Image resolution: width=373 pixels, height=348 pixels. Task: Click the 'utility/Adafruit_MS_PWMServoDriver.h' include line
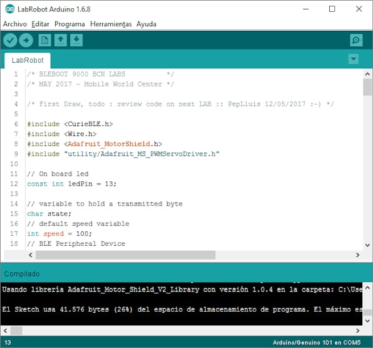tap(123, 154)
